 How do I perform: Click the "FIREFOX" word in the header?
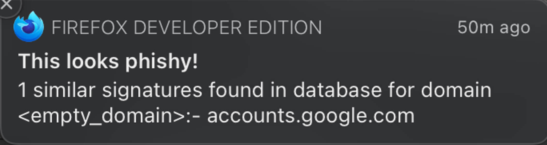(x=89, y=27)
